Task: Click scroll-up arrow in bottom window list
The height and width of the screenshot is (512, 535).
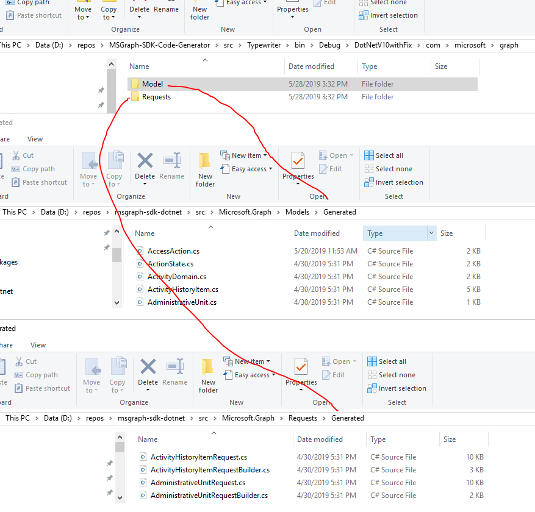Action: tap(120, 437)
